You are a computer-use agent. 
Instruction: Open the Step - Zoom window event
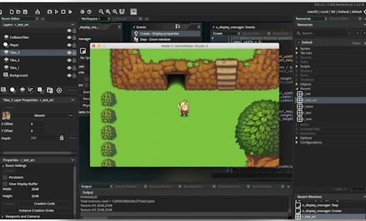tap(167, 39)
